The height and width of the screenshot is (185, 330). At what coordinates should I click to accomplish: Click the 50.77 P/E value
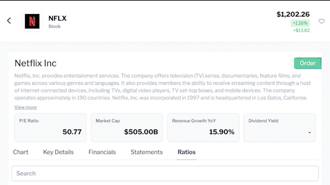coord(72,132)
